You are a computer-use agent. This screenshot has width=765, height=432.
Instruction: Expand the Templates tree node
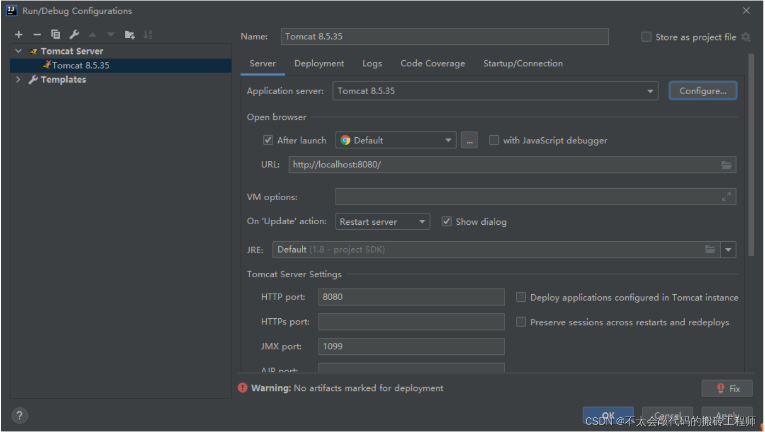19,80
